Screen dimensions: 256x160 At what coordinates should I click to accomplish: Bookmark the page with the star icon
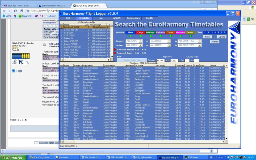(x=28, y=11)
